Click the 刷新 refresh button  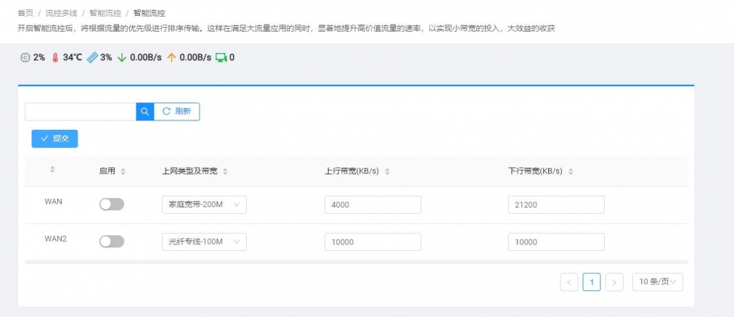(177, 111)
